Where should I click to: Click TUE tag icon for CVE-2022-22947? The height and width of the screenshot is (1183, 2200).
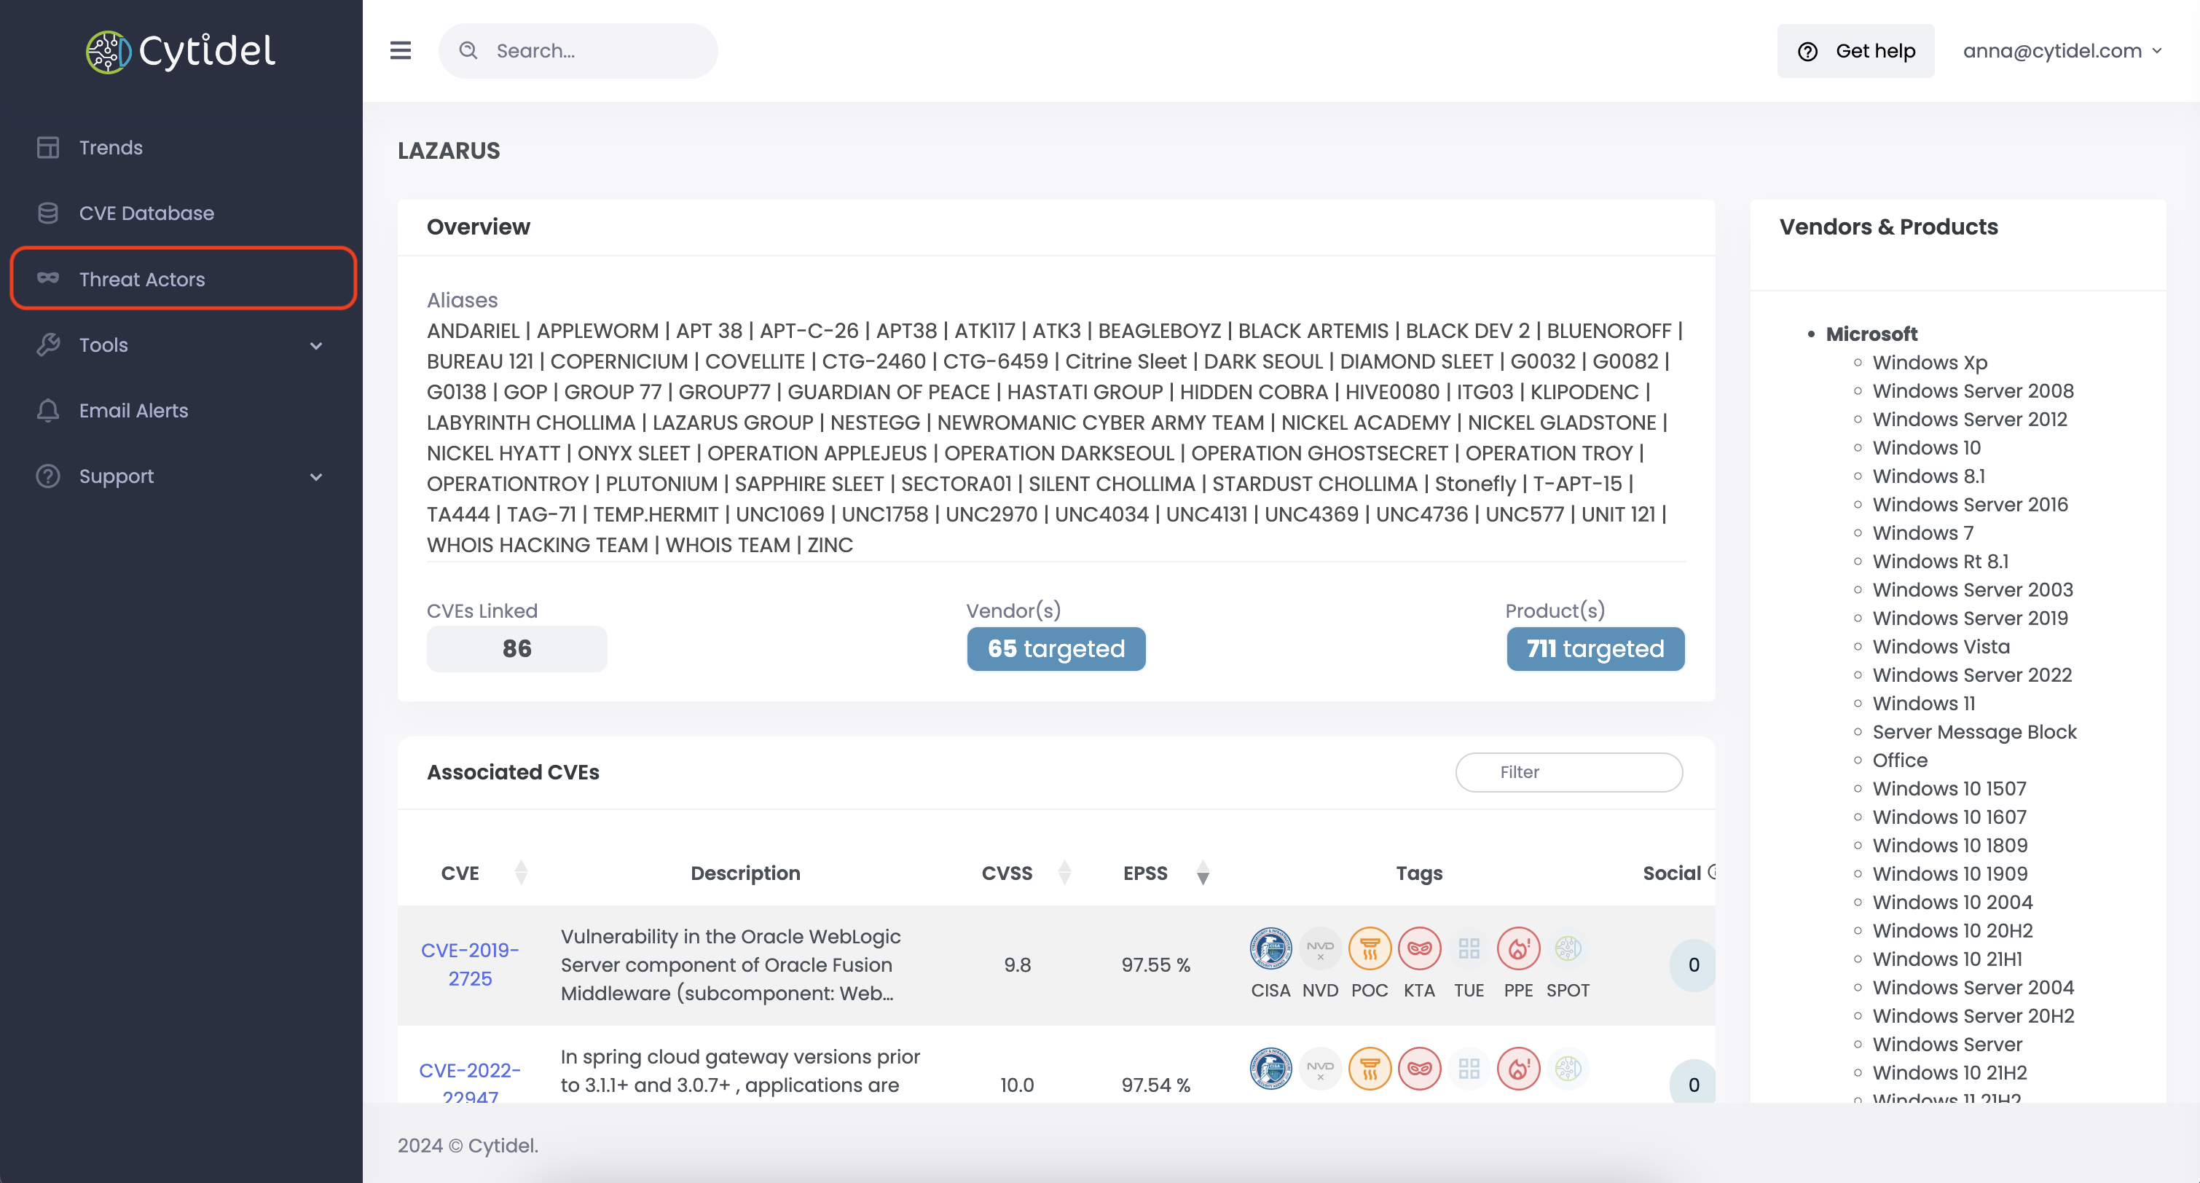(x=1469, y=1069)
